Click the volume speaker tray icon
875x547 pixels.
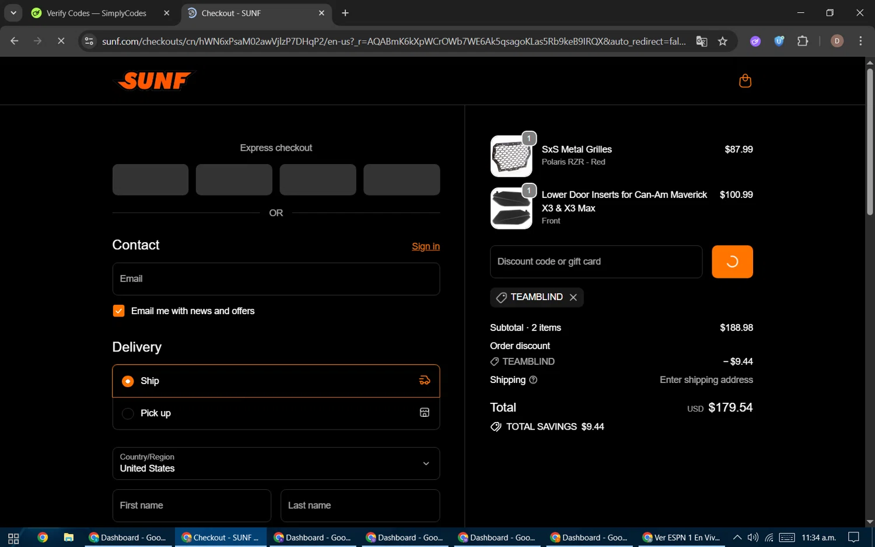click(753, 538)
